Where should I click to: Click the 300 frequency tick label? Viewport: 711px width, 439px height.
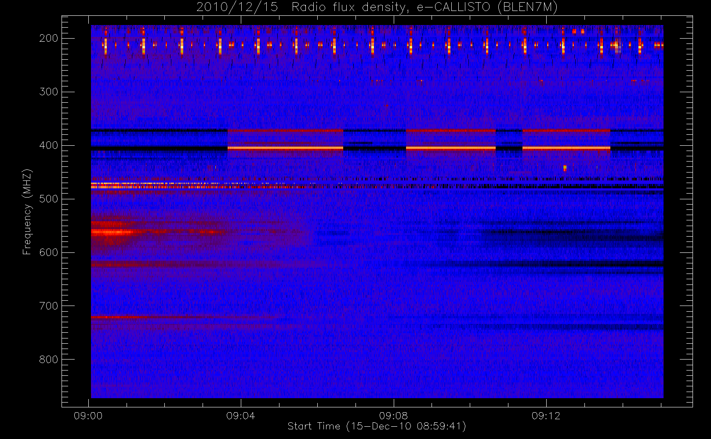[x=48, y=92]
